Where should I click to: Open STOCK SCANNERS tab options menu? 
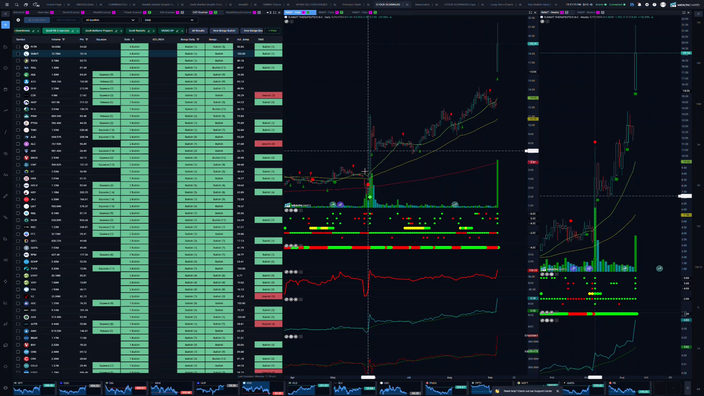[403, 5]
